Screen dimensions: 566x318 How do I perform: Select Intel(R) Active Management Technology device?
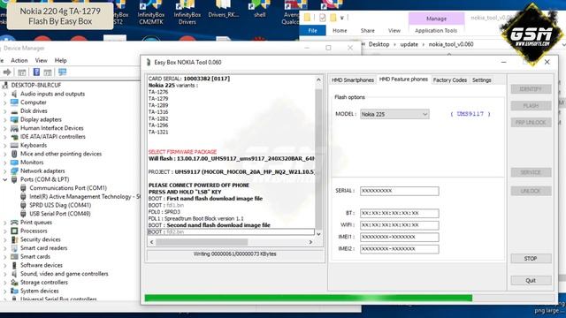click(x=85, y=196)
